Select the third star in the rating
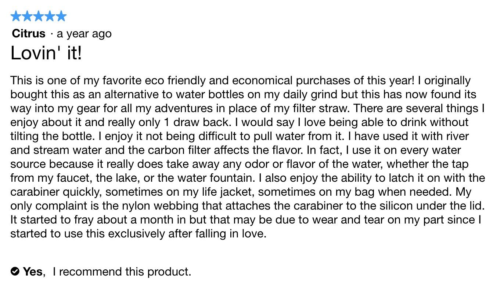Viewport: 493px width, 288px height. tap(39, 16)
